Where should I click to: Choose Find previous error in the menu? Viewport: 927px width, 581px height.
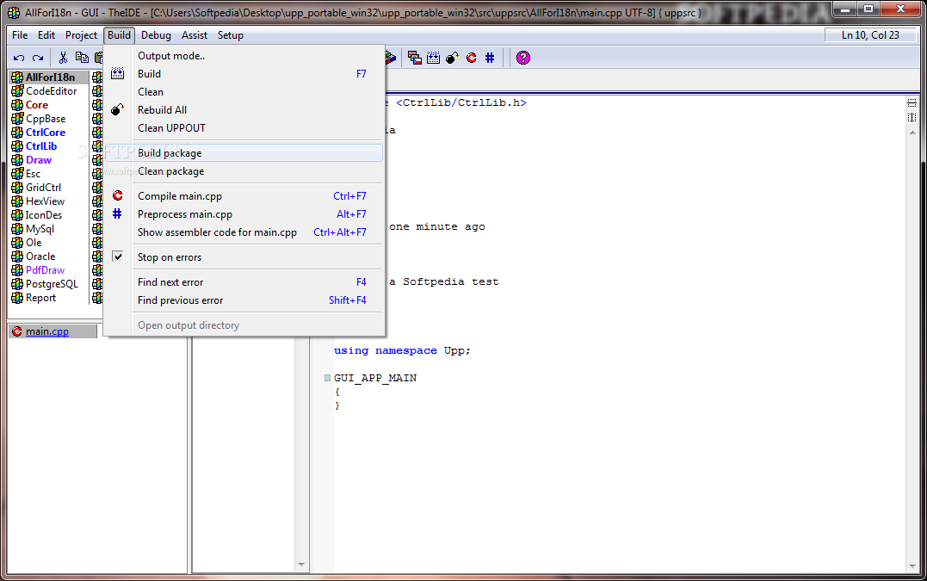(x=244, y=300)
